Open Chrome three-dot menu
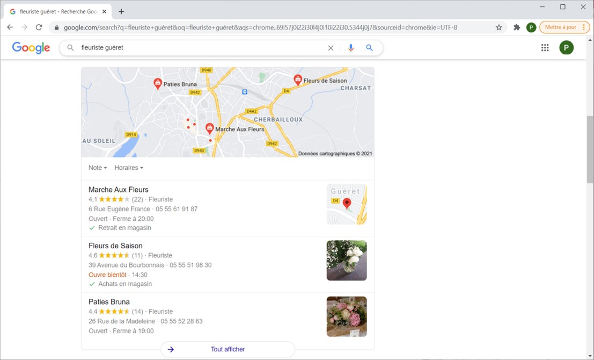 pos(584,27)
